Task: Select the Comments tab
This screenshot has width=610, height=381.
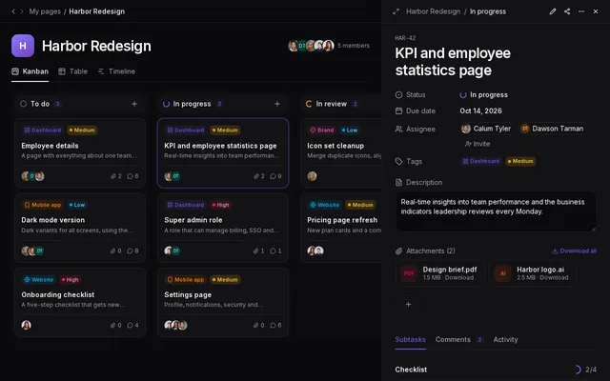Action: pyautogui.click(x=459, y=339)
